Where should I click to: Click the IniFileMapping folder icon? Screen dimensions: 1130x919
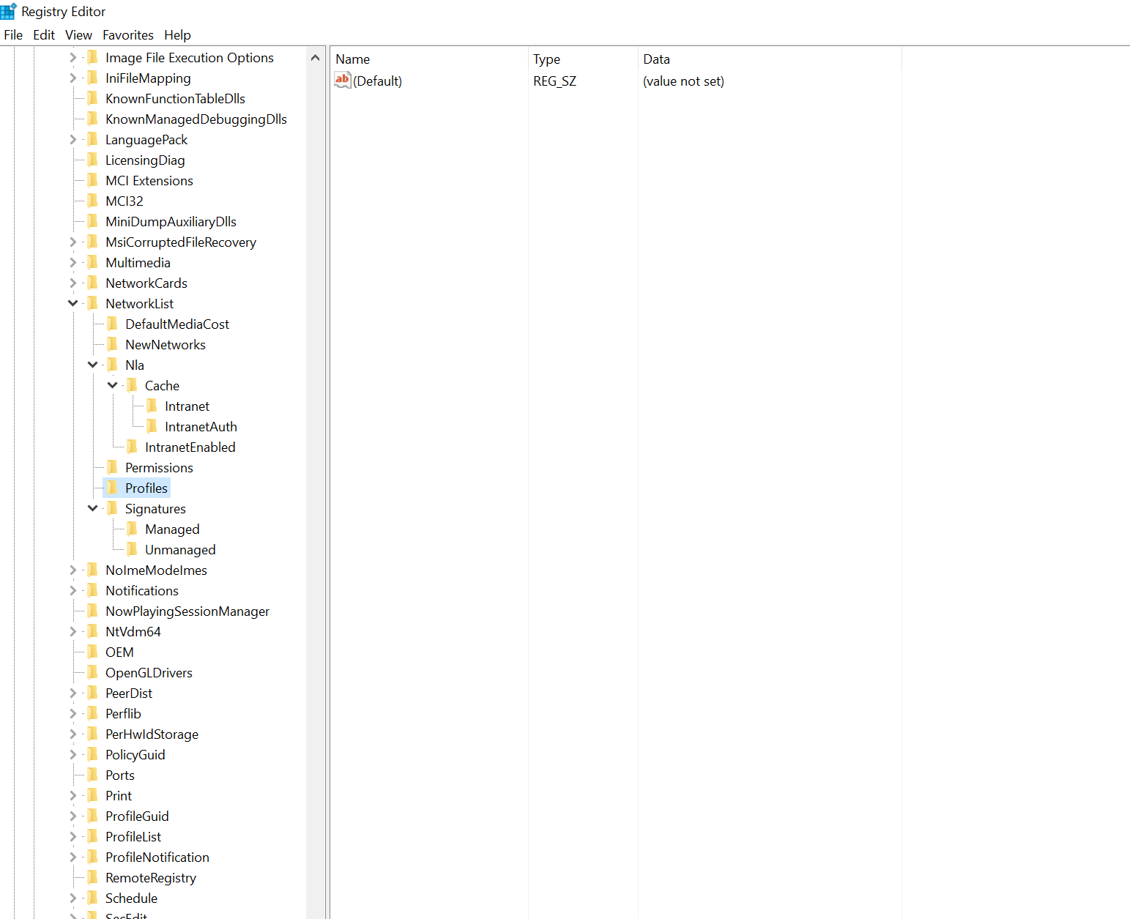93,78
